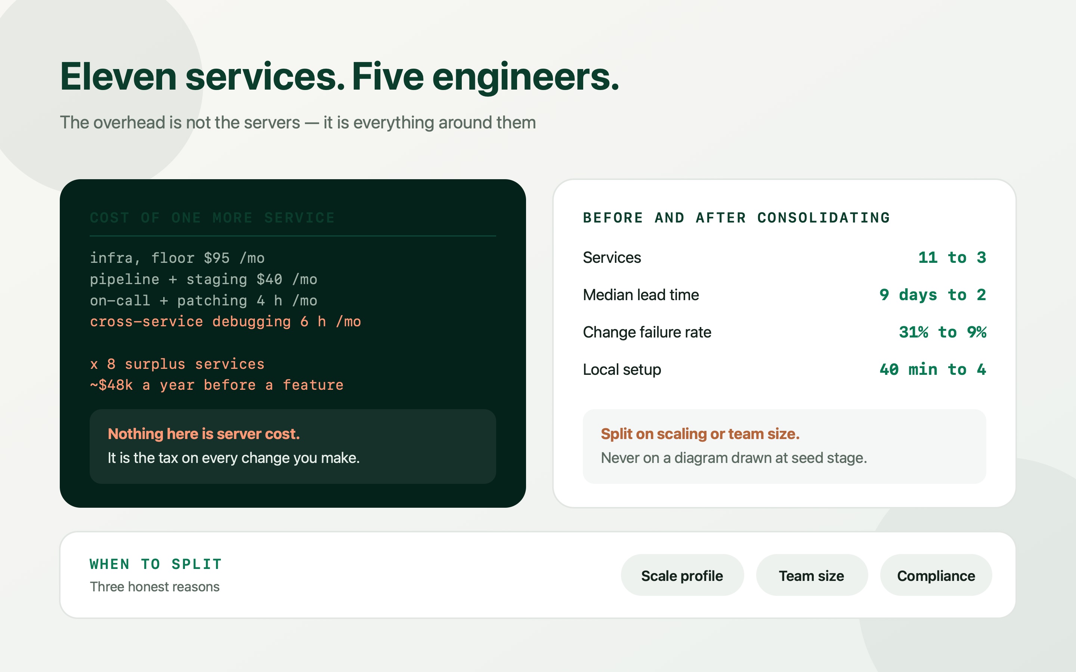Click the Scale profile pill

(682, 575)
